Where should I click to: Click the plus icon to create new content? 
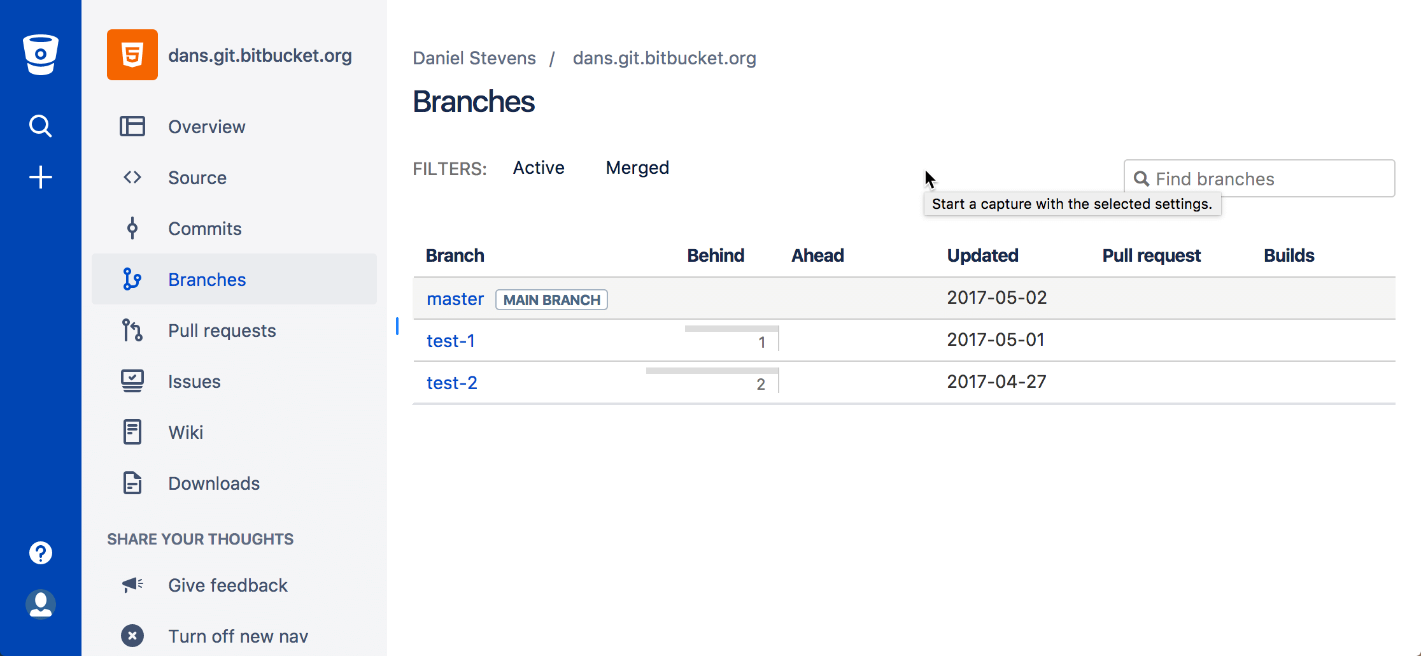pos(40,176)
